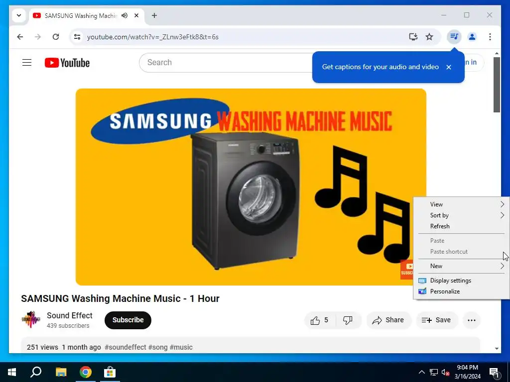The height and width of the screenshot is (382, 510).
Task: Click the washing machine video player
Action: (251, 187)
